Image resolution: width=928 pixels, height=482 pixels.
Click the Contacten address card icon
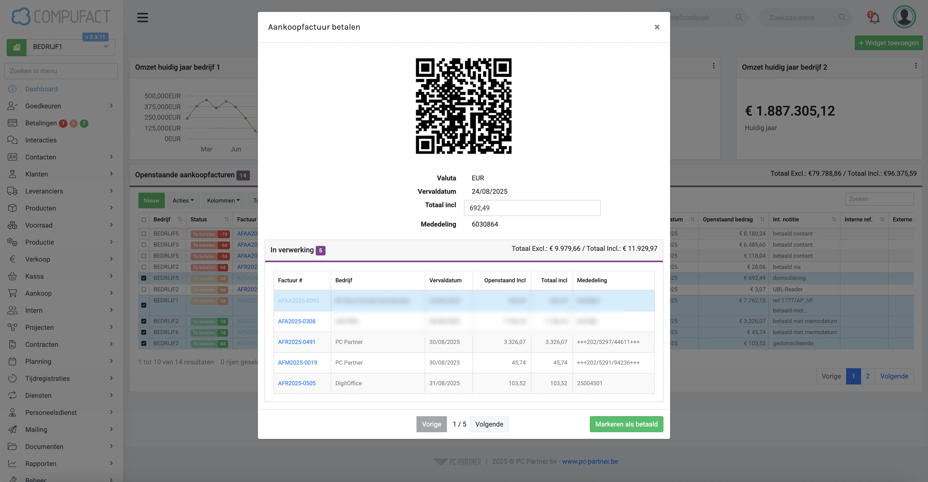12,157
